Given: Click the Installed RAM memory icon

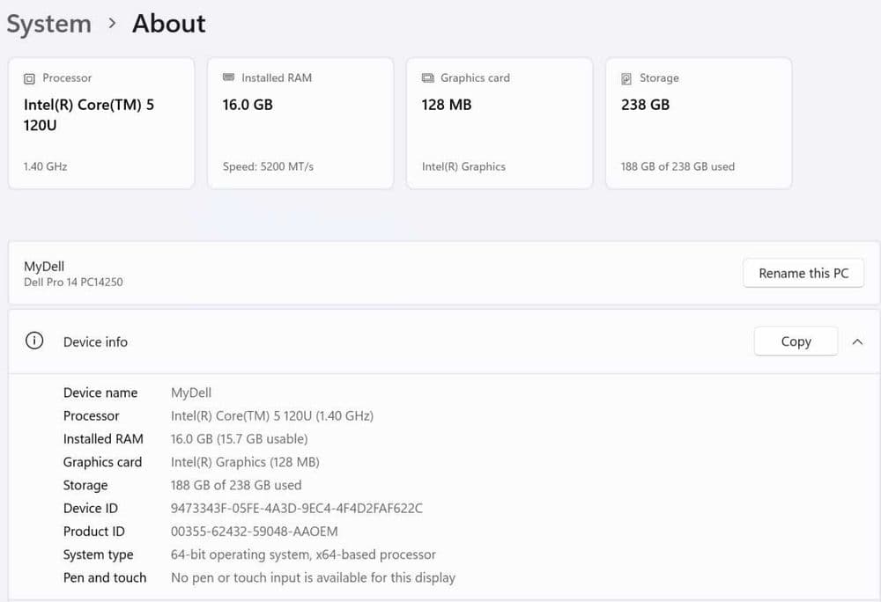Looking at the screenshot, I should tap(229, 77).
